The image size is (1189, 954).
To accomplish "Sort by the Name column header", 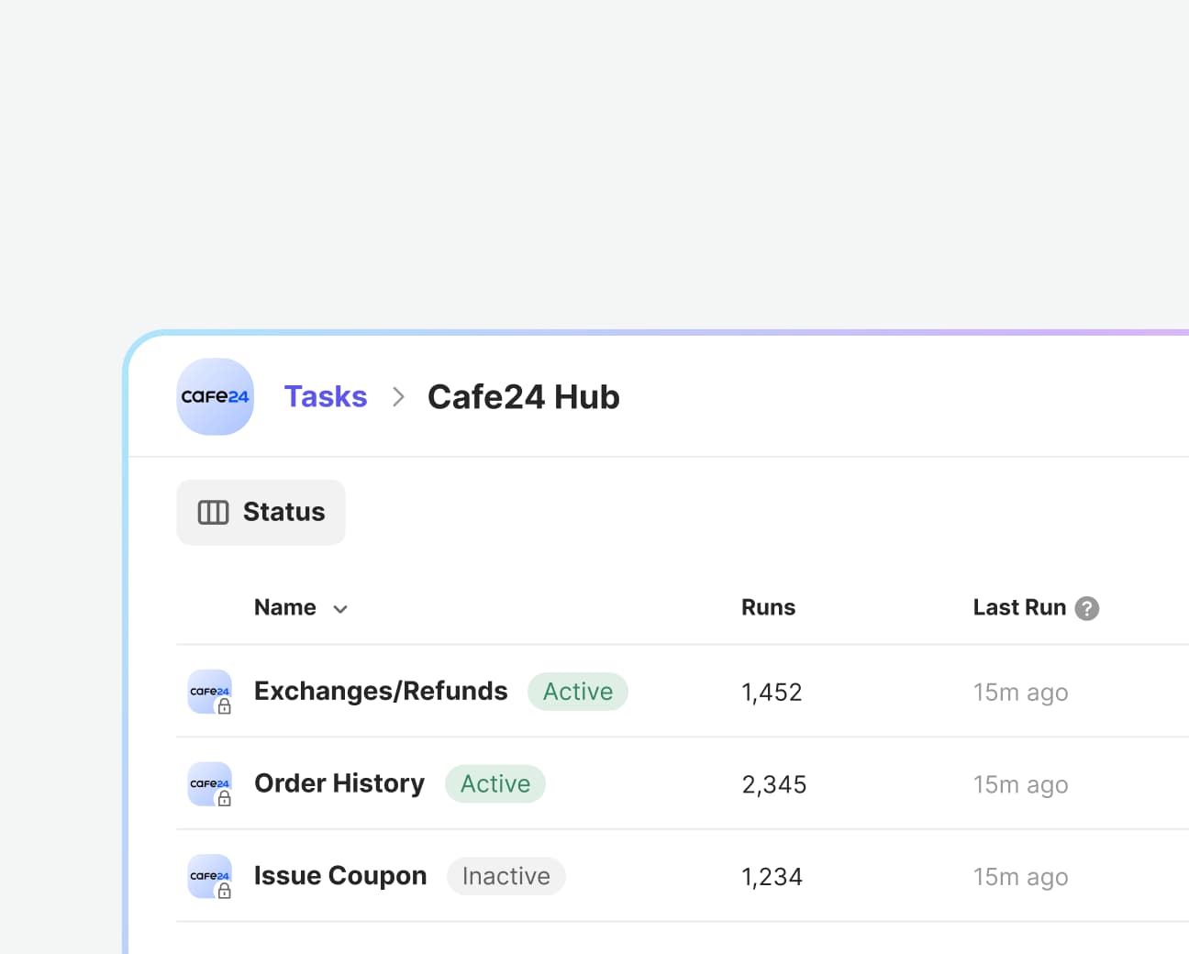I will click(284, 607).
